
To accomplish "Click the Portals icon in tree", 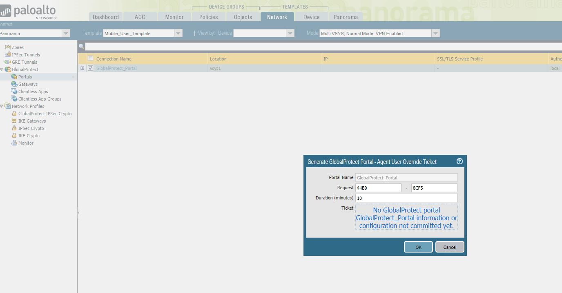I will (14, 77).
